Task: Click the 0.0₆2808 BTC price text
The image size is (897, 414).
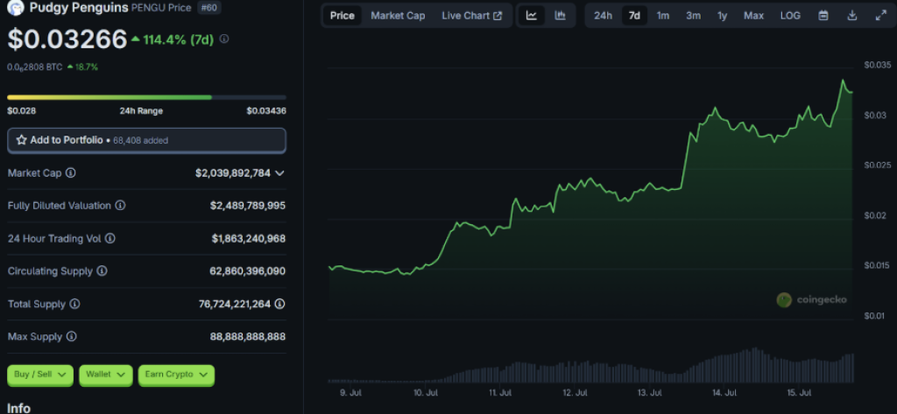Action: pos(35,67)
